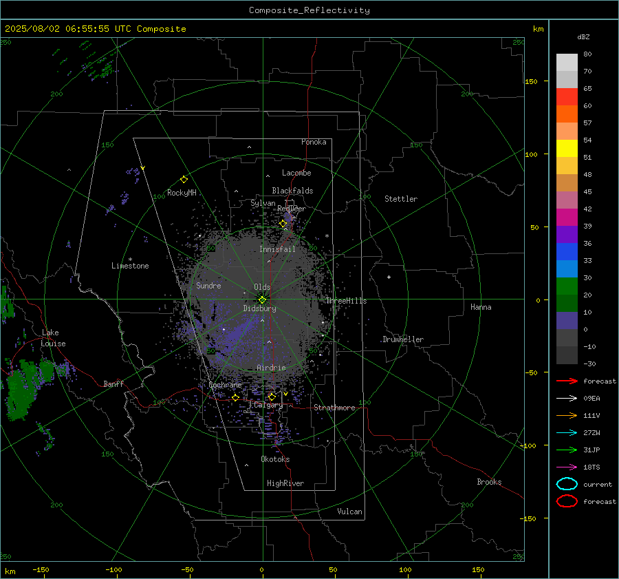Click the Brooks town label
This screenshot has width=619, height=579.
[489, 482]
